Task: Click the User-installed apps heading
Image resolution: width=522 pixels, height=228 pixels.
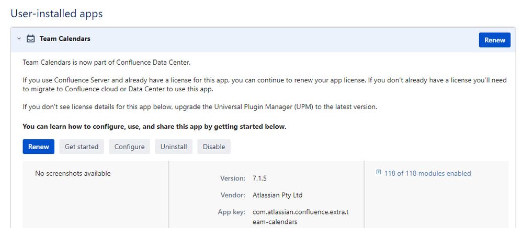Action: (x=56, y=14)
